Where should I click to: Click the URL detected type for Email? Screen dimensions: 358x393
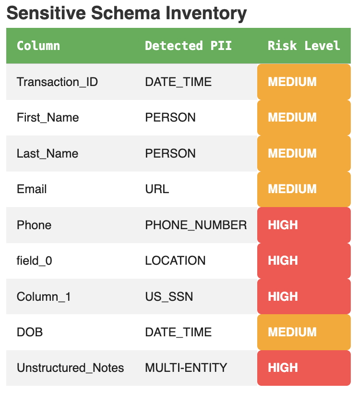point(157,189)
